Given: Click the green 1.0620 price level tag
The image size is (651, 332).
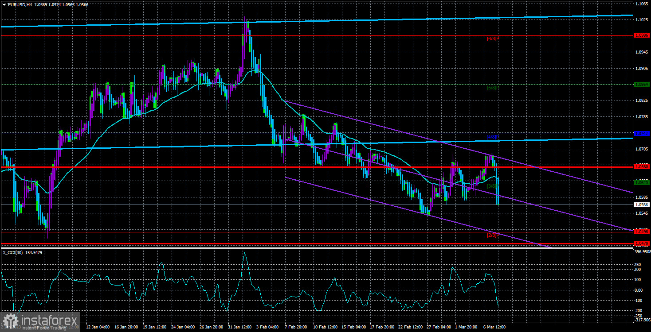Looking at the screenshot, I should click(x=642, y=182).
